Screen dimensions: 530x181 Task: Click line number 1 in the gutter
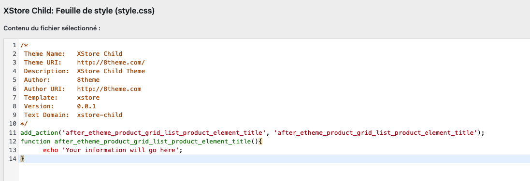[x=14, y=45]
